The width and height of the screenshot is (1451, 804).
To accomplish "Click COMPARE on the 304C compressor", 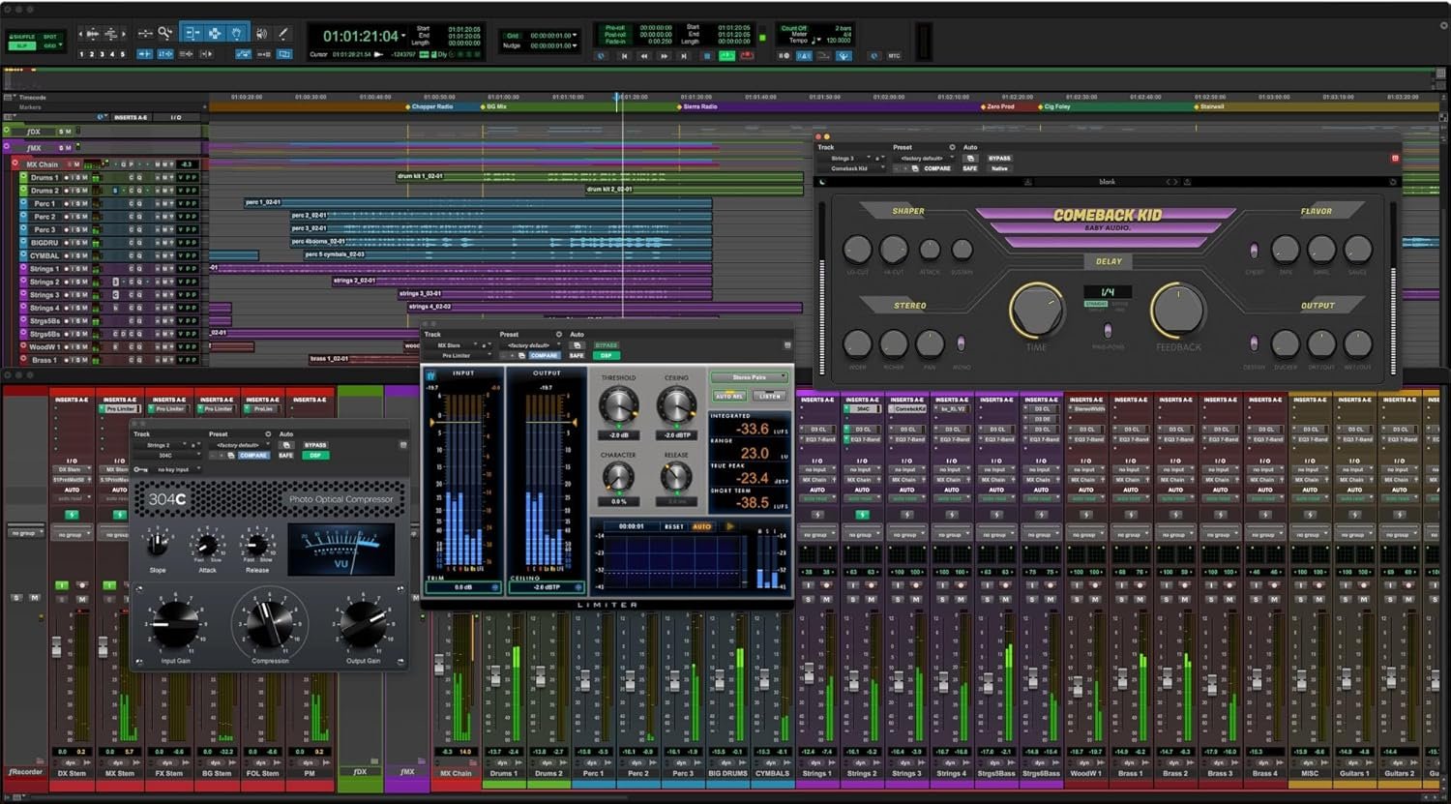I will [x=252, y=456].
